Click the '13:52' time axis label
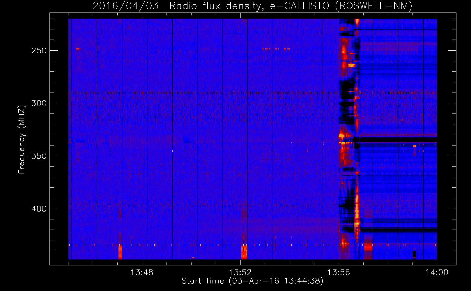Image resolution: width=471 pixels, height=291 pixels. pos(240,273)
